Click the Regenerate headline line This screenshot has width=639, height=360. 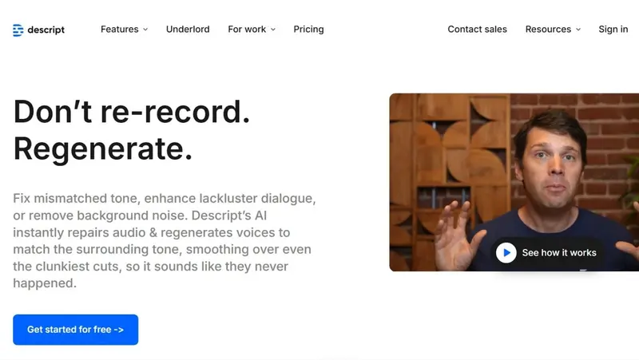click(103, 148)
